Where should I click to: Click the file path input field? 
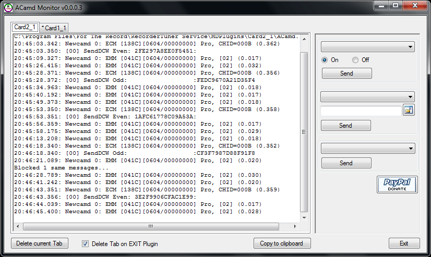pos(361,111)
